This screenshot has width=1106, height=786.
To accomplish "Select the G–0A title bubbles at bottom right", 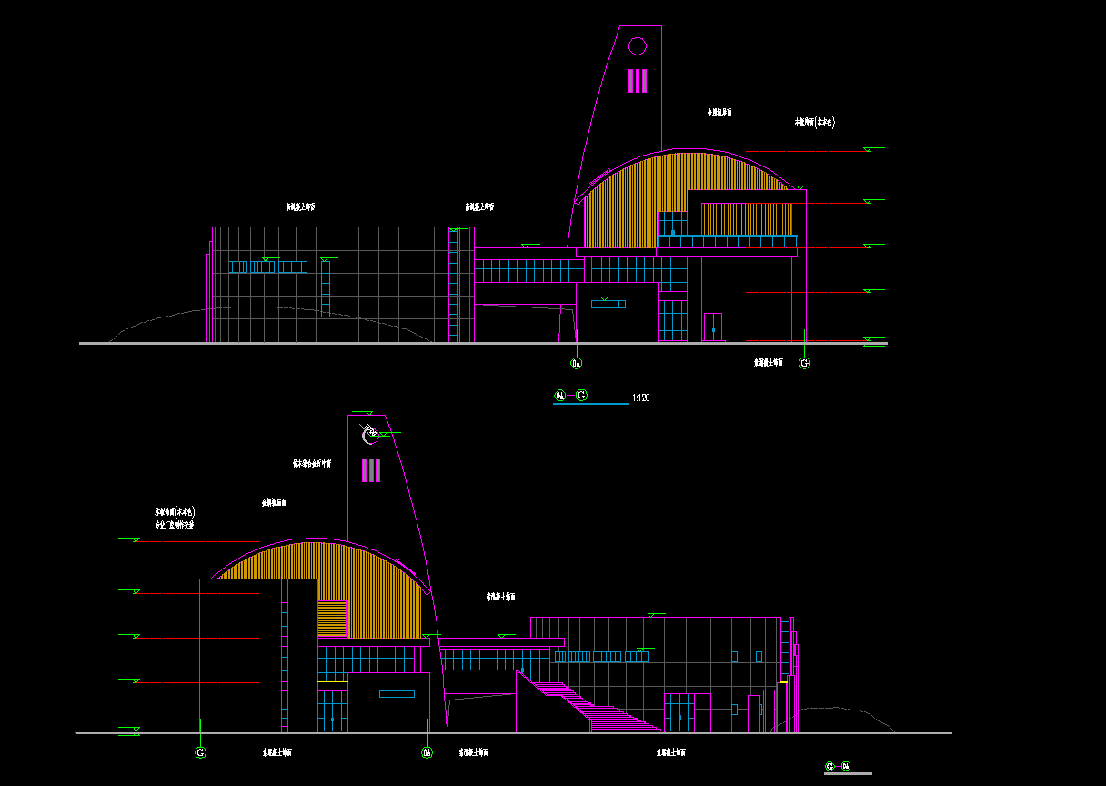I will tap(838, 767).
